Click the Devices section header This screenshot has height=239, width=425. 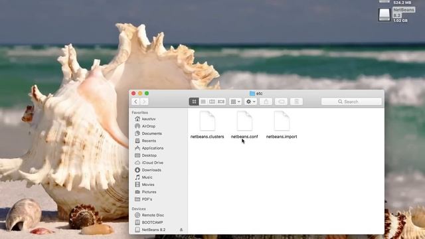point(139,209)
